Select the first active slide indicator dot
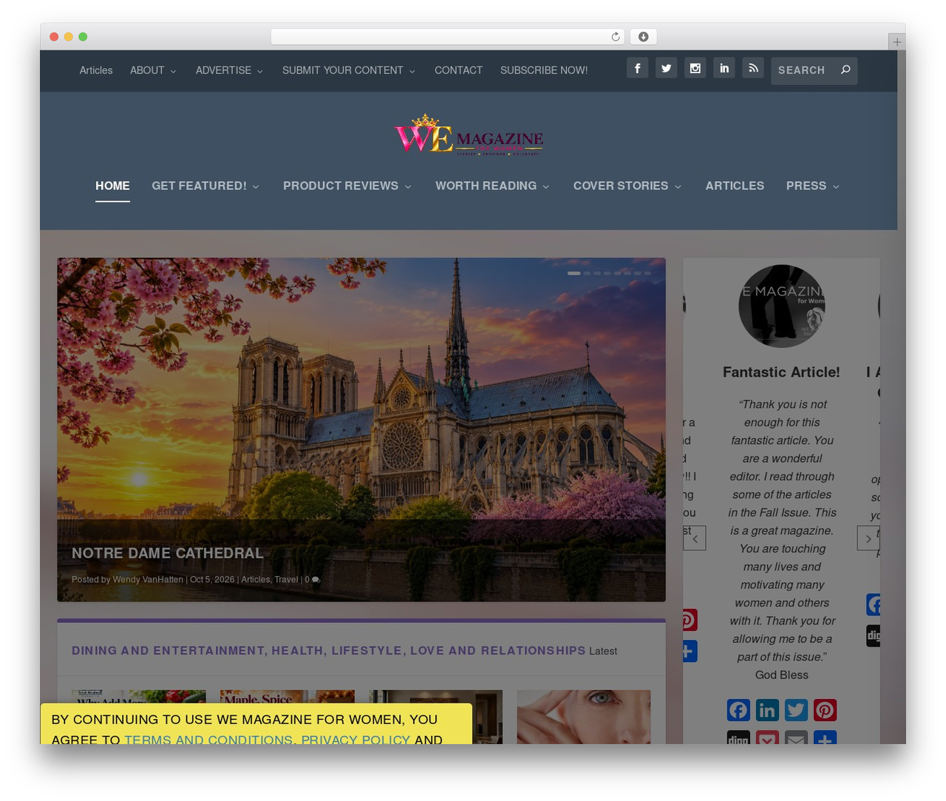946x801 pixels. [x=574, y=273]
